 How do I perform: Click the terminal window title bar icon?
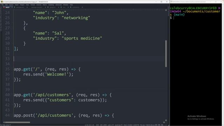171,2
